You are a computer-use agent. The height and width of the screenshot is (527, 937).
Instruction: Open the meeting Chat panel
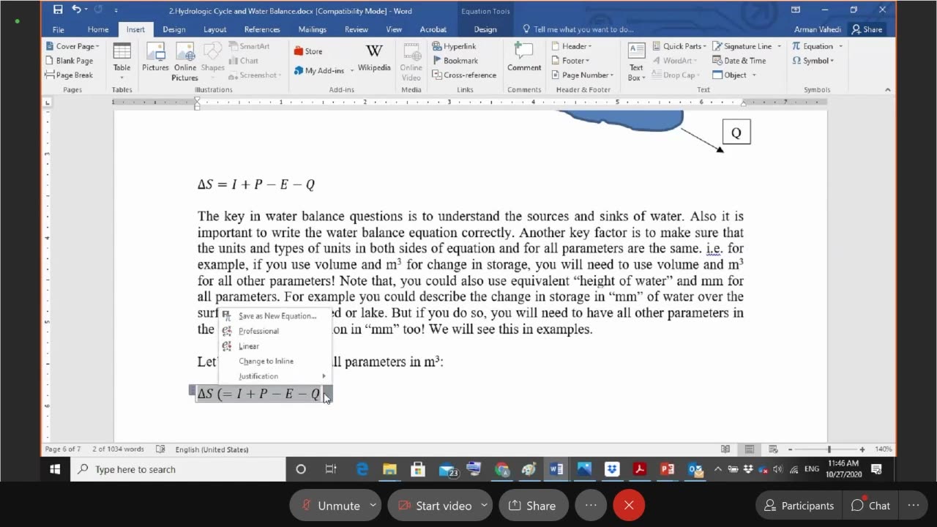click(871, 505)
